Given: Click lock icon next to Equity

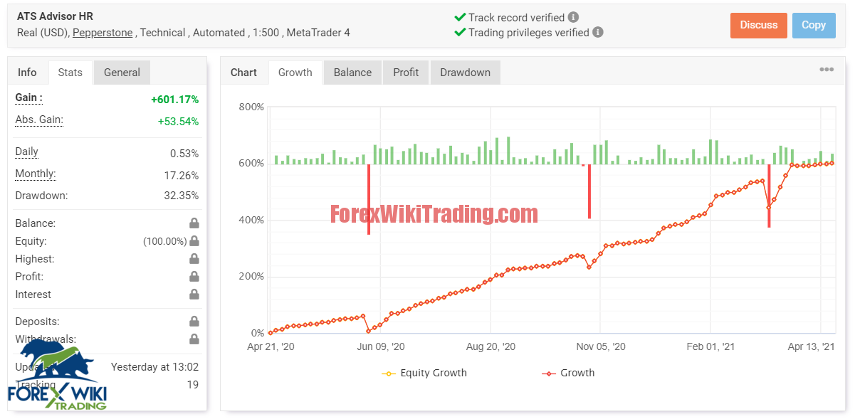Looking at the screenshot, I should (x=194, y=240).
